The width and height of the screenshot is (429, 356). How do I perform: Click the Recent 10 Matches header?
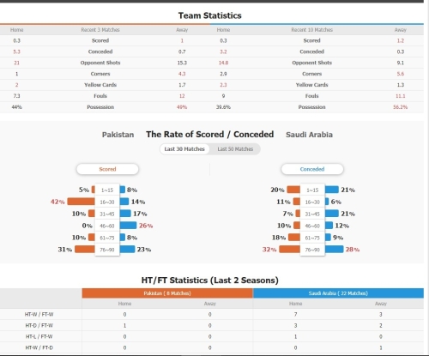312,30
